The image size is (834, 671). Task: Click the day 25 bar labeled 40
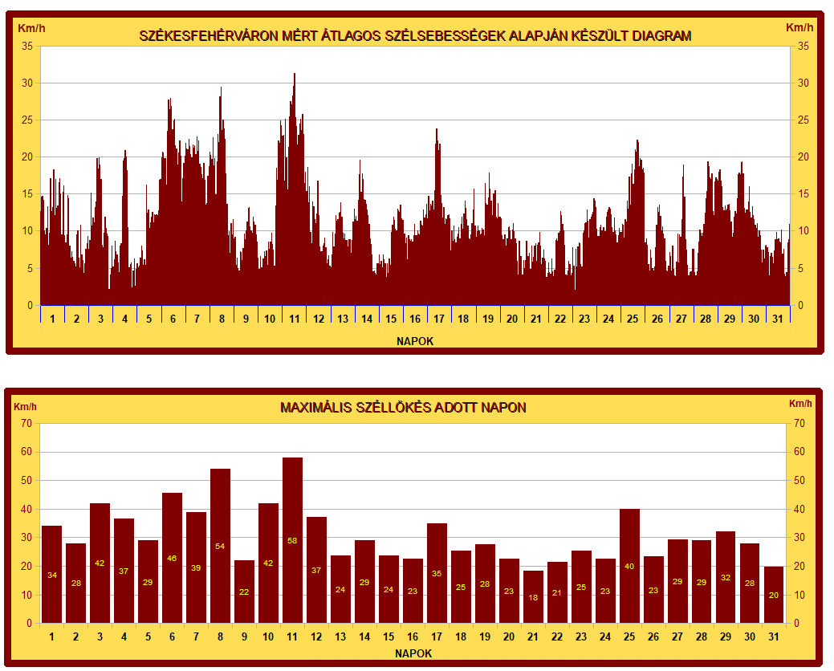[x=629, y=566]
